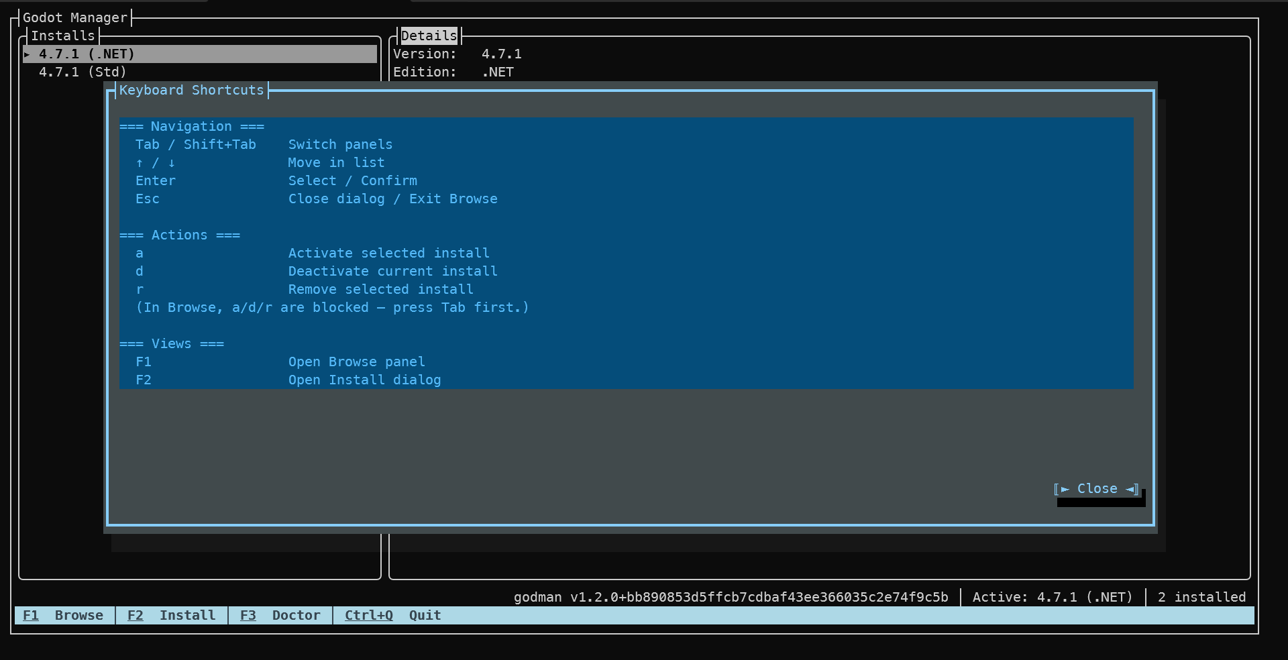This screenshot has width=1288, height=660.
Task: Click 'Open Install dialog' text
Action: tap(365, 380)
